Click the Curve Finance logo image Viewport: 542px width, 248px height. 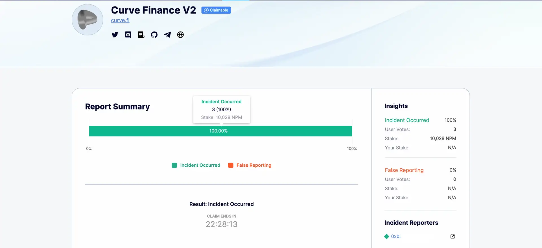(x=88, y=20)
